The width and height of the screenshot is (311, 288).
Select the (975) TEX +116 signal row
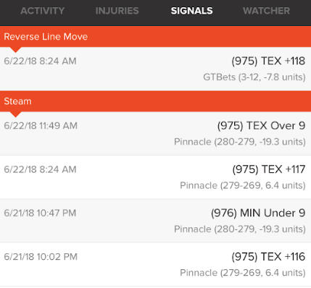(155, 265)
